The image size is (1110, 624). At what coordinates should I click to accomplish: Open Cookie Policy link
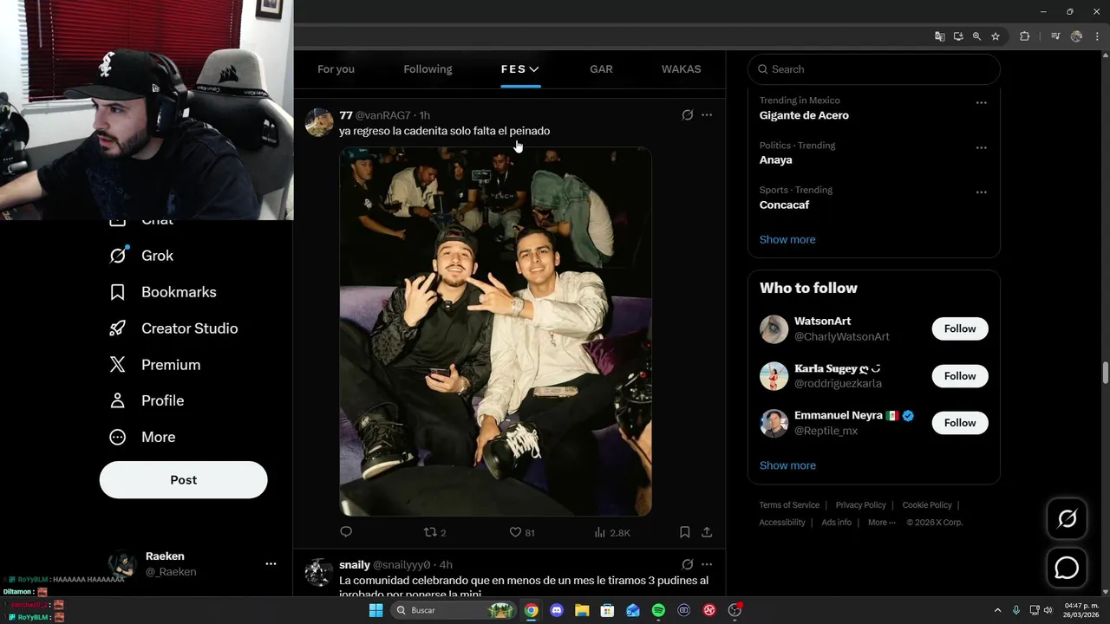[x=927, y=505]
